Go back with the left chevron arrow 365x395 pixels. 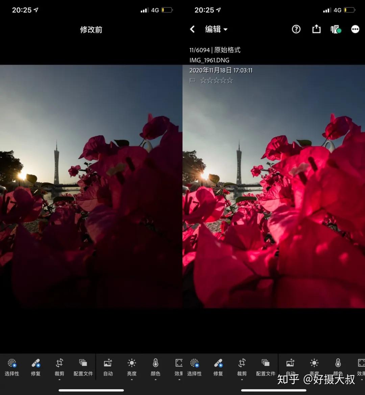(x=192, y=29)
